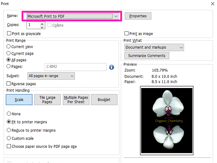
Task: Enable Choose paper source by PDF page size
Action: tap(9, 147)
